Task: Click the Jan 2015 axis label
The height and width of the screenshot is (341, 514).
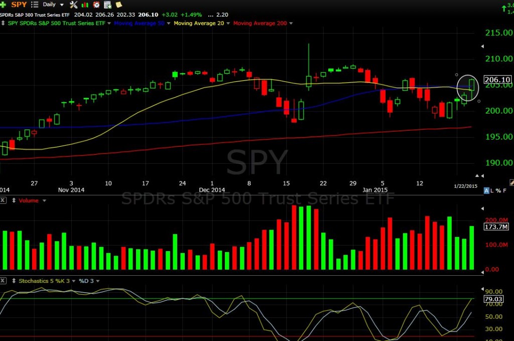Action: point(375,190)
